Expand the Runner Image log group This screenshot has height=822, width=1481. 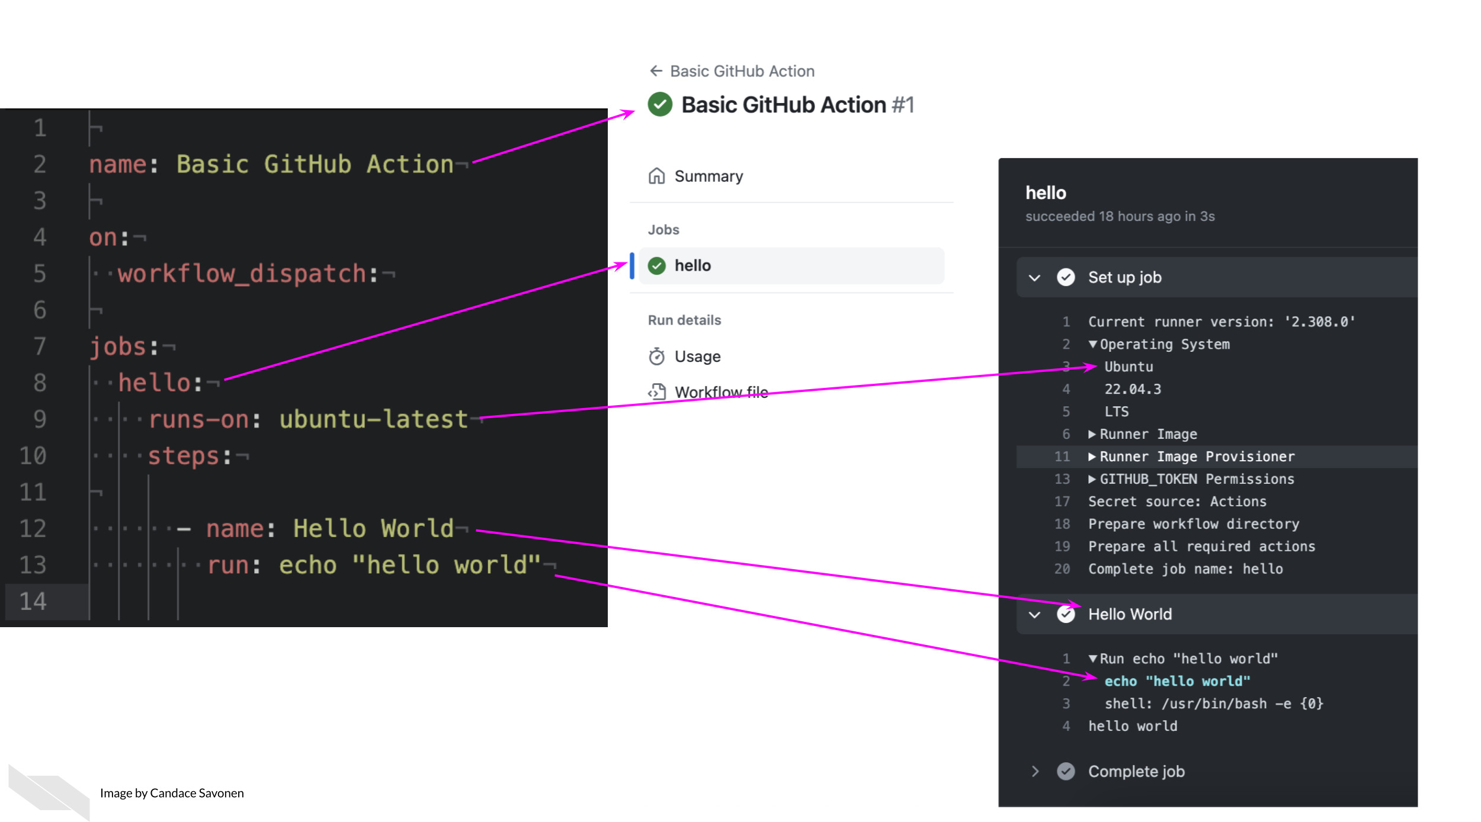click(x=1092, y=435)
